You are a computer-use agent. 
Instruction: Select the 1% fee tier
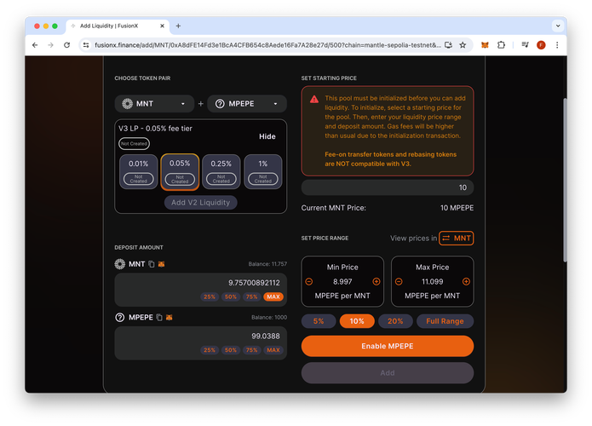coord(262,171)
